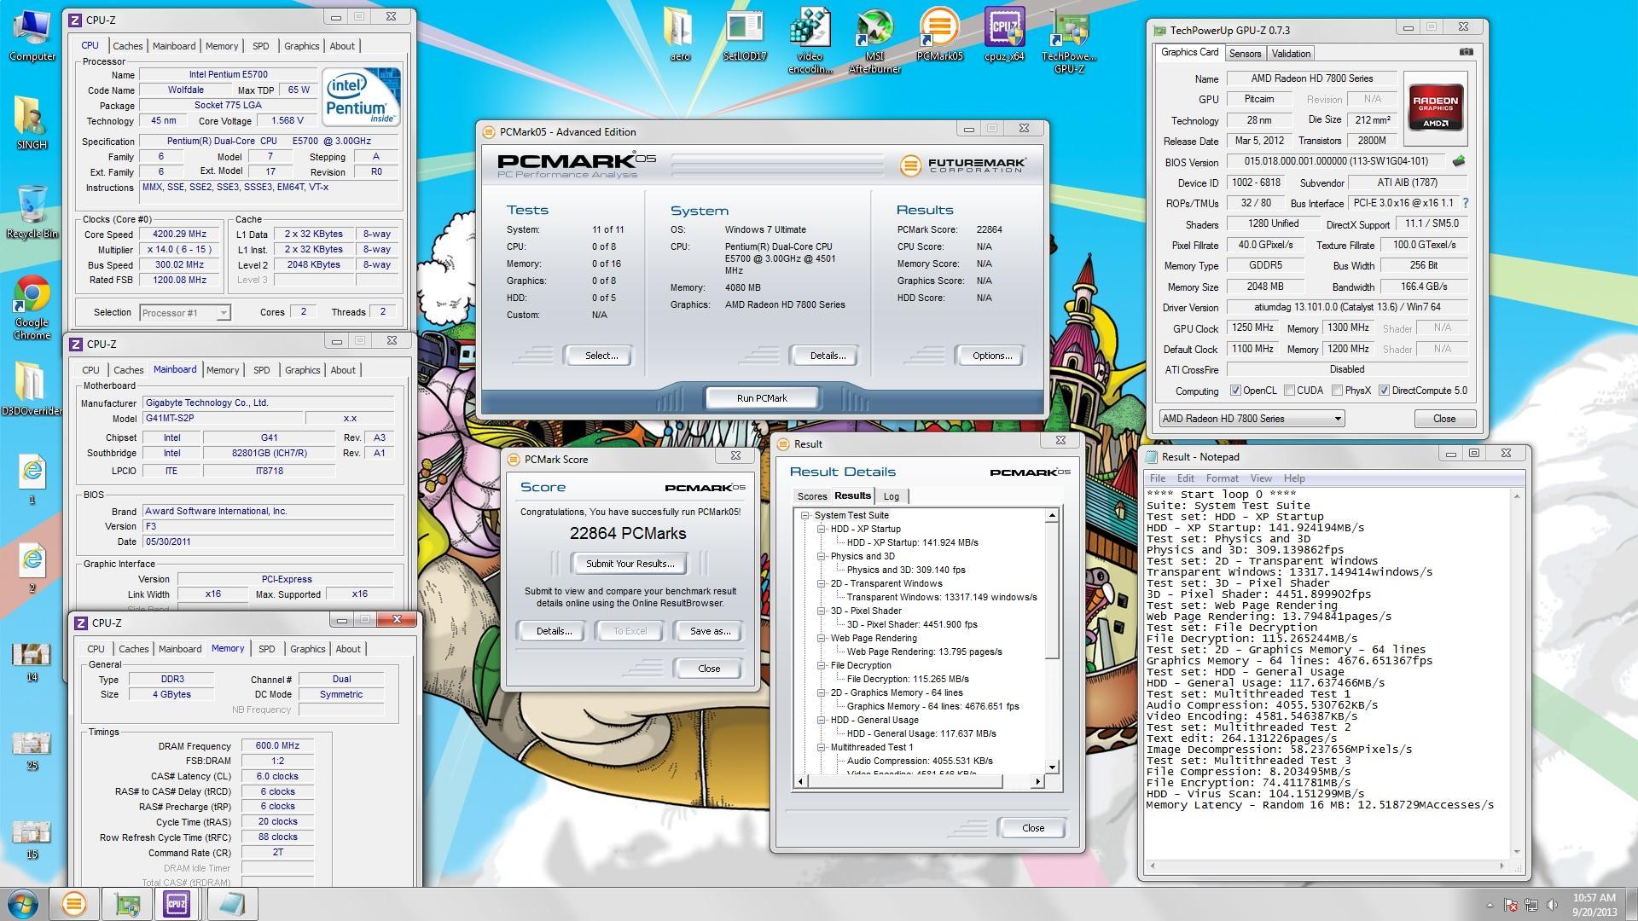The height and width of the screenshot is (921, 1638).
Task: Click Details... button in PCMark Score dialog
Action: tap(553, 631)
